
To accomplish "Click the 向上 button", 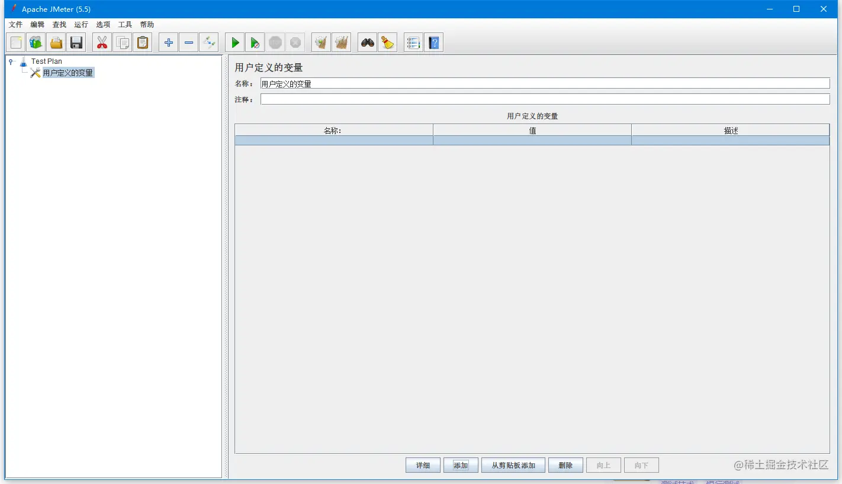I will click(603, 465).
